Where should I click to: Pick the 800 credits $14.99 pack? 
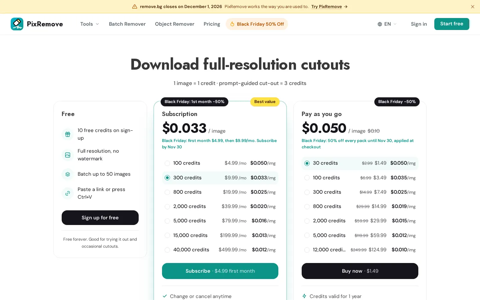point(360,206)
